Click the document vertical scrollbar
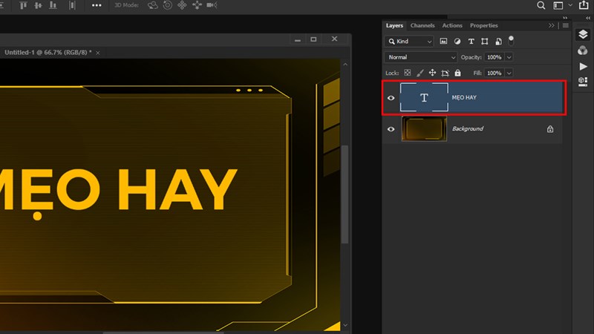The image size is (594, 334). click(345, 194)
